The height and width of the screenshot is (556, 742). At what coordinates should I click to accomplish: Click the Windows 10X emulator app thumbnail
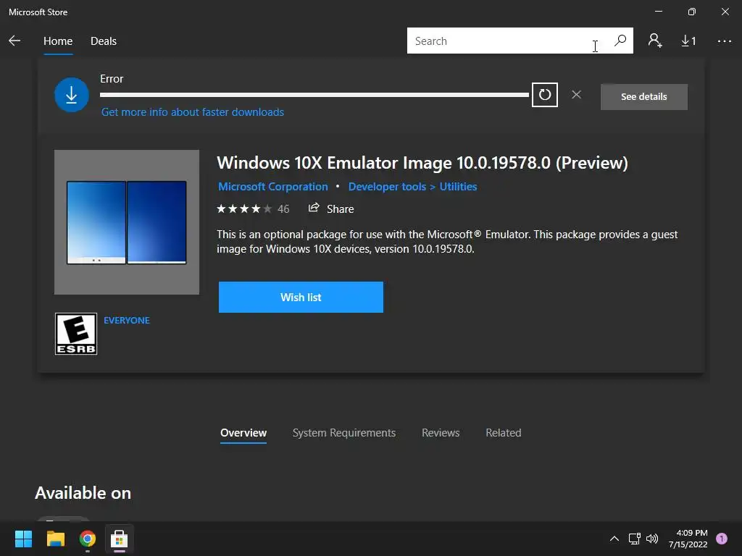coord(126,222)
